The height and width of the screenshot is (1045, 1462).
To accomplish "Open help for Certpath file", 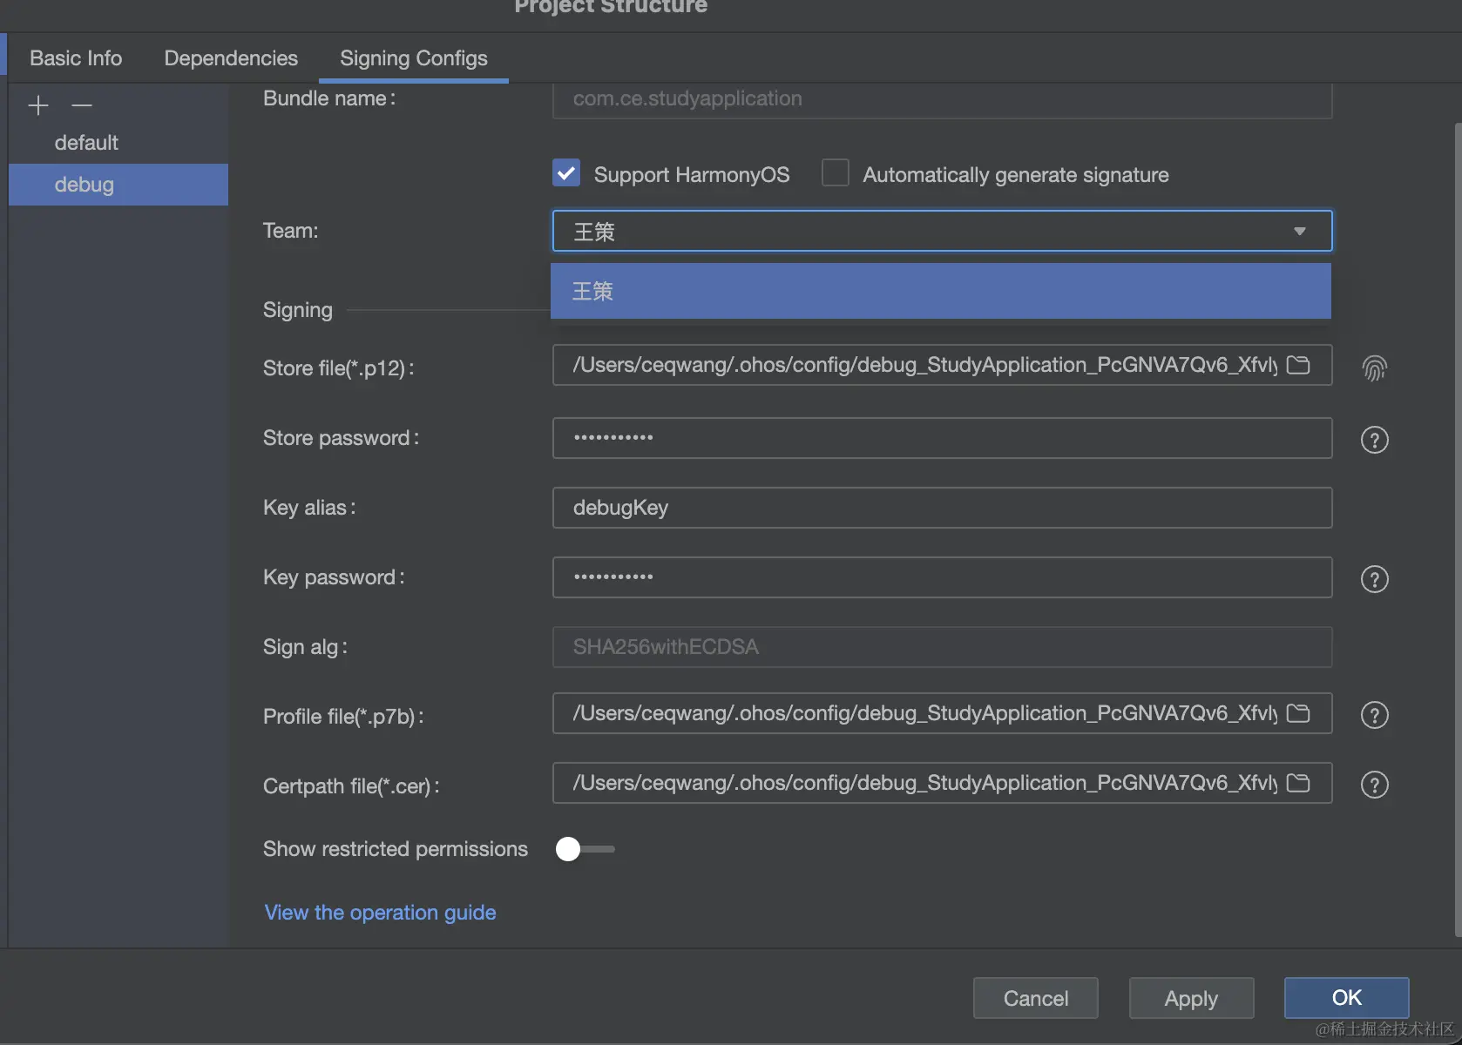I will (x=1374, y=785).
